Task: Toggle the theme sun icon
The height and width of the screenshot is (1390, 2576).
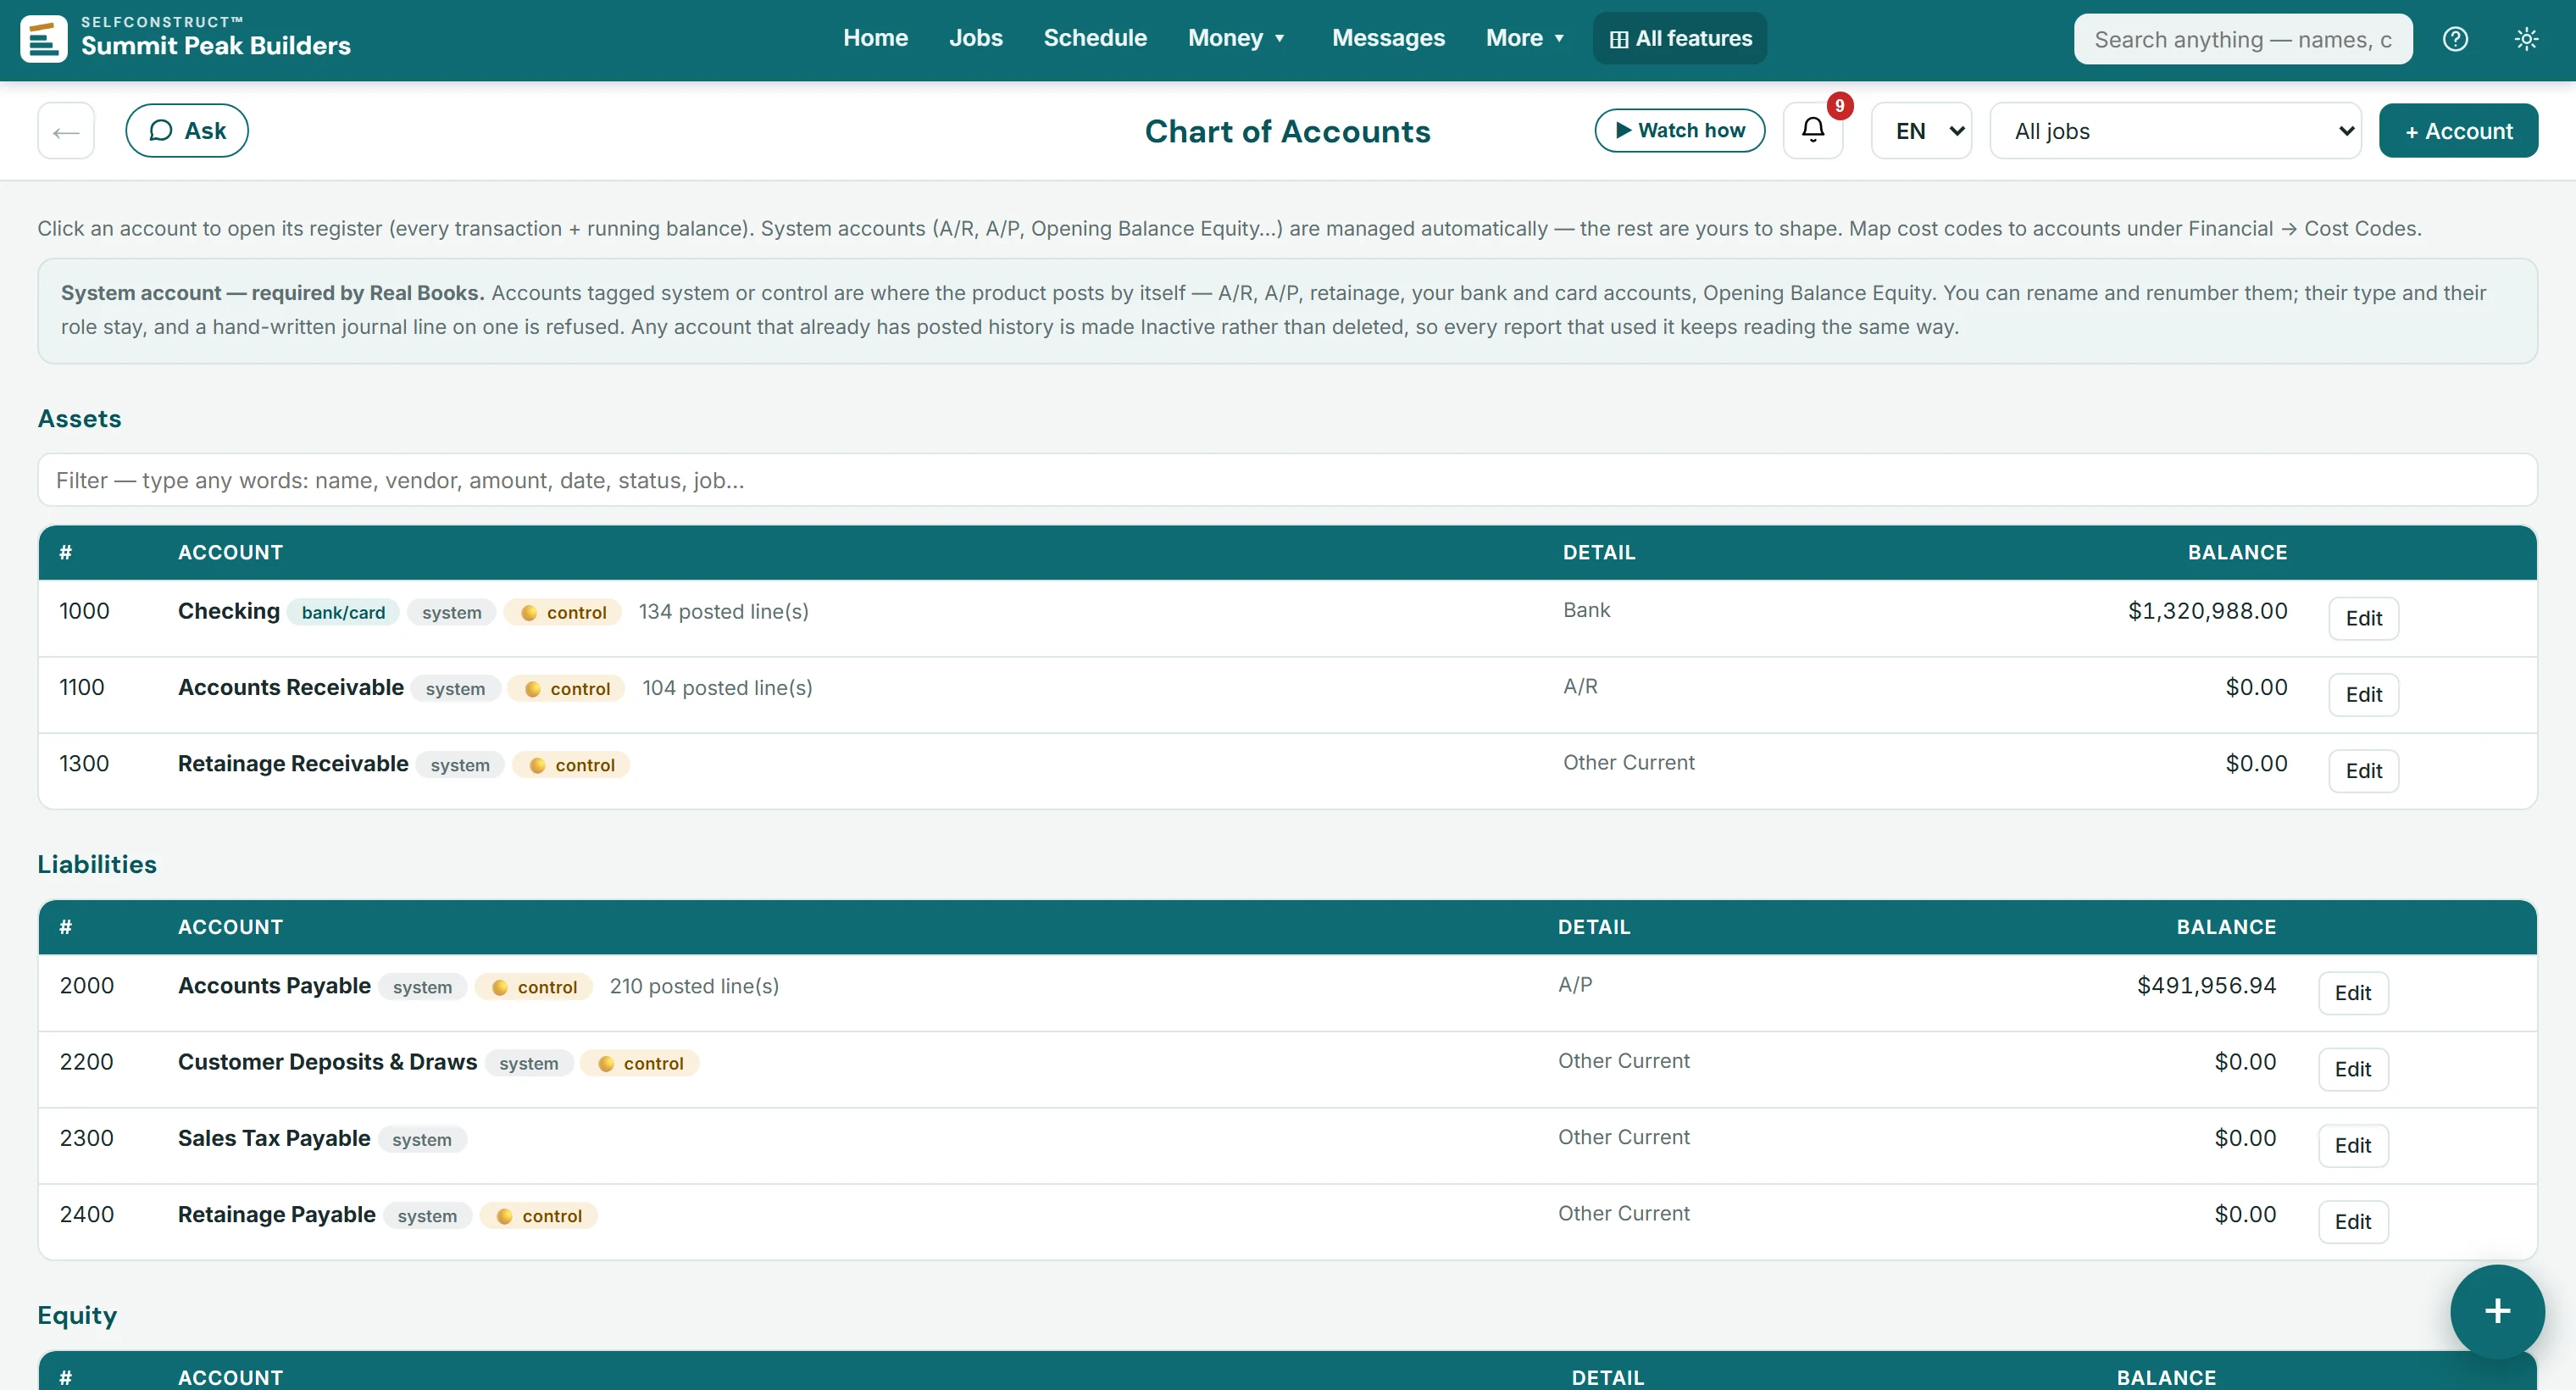Action: pyautogui.click(x=2526, y=39)
